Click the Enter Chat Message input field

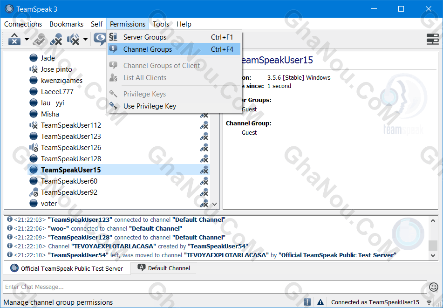point(215,287)
